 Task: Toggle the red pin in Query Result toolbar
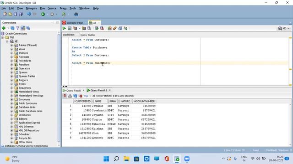65,96
